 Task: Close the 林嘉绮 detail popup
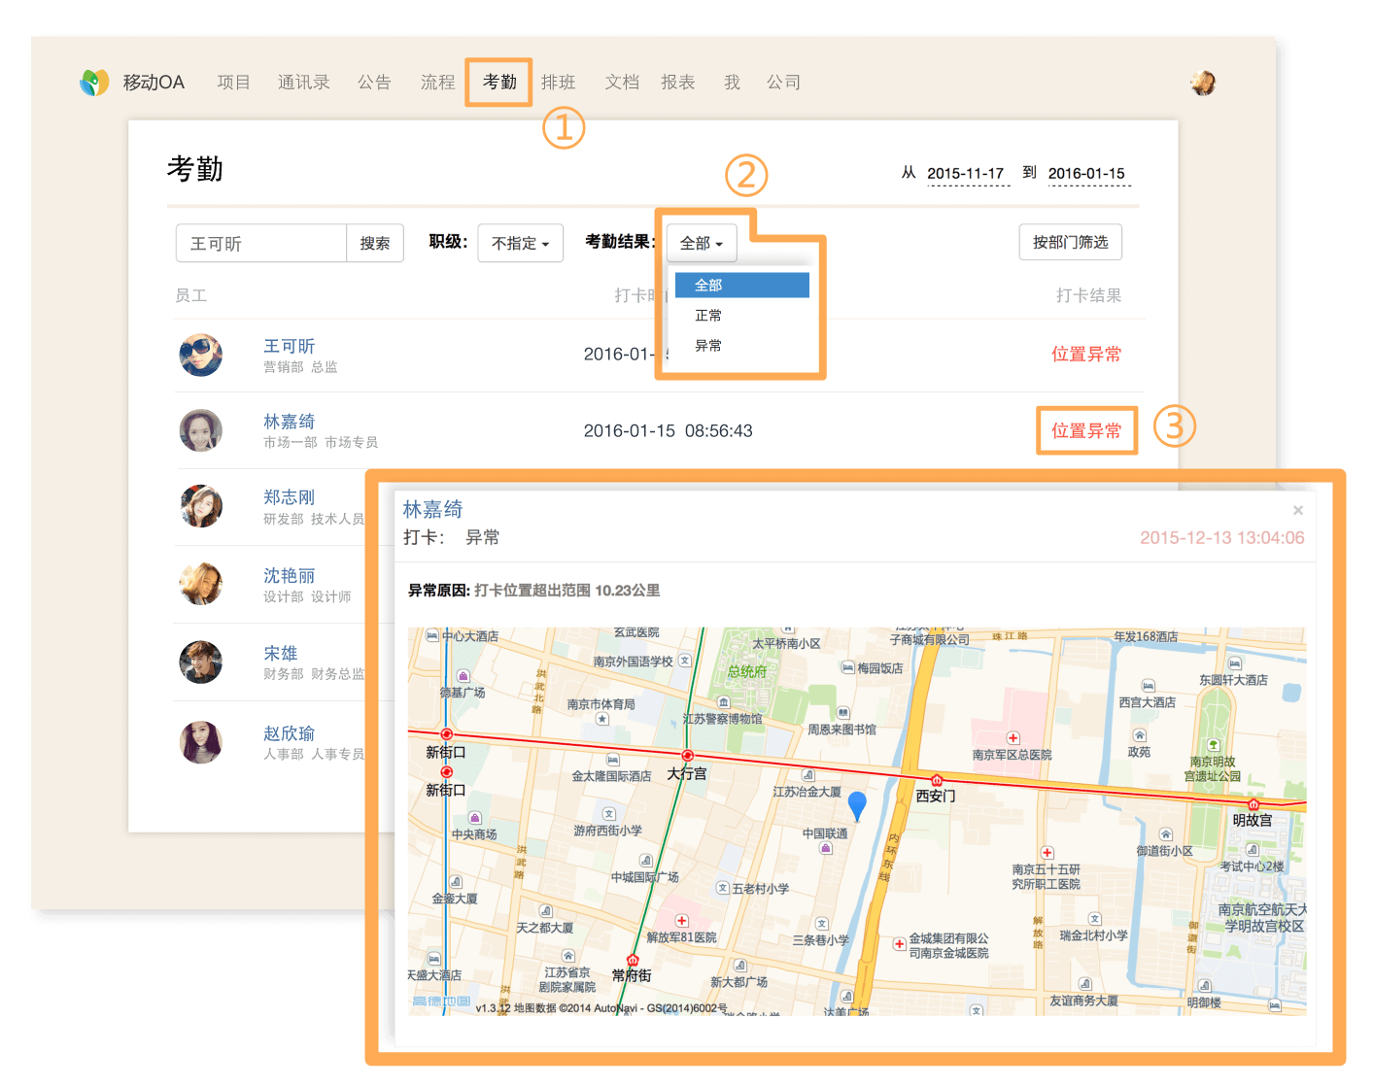[1297, 510]
